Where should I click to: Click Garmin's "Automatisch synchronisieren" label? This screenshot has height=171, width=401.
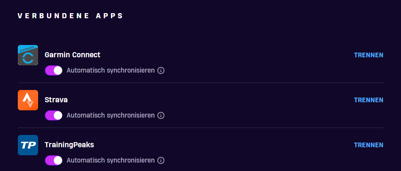(x=111, y=70)
